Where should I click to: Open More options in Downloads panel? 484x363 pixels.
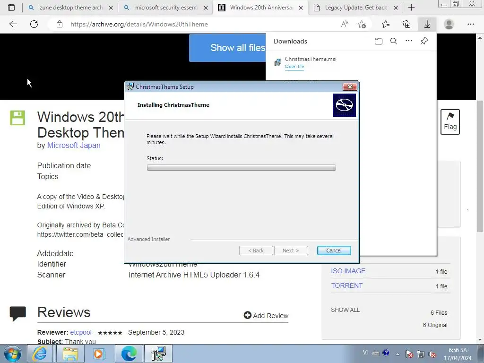point(409,41)
